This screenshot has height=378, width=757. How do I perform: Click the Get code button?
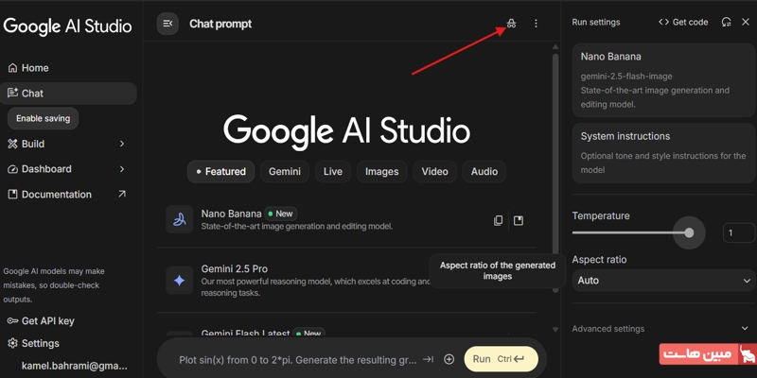tap(683, 22)
